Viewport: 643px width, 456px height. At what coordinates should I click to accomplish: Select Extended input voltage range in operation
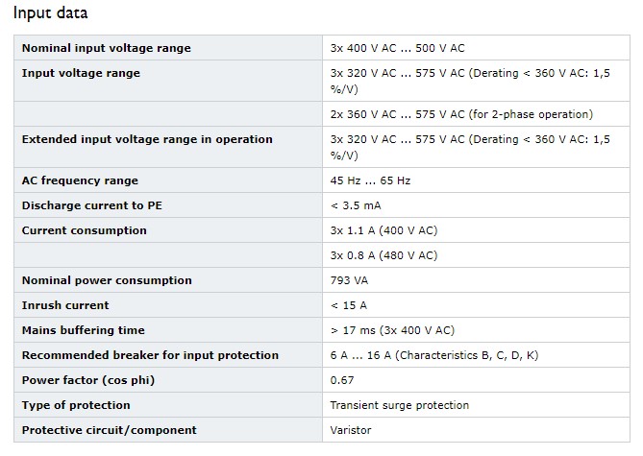point(147,139)
